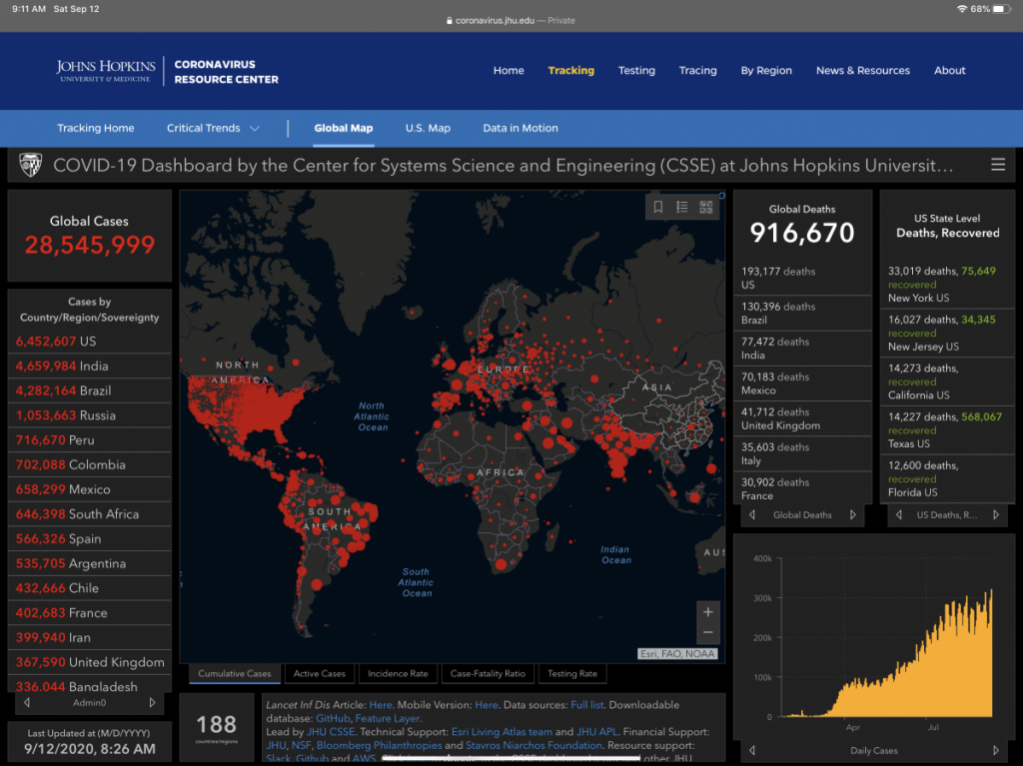Zoom in on the map with plus button
This screenshot has width=1023, height=766.
(x=708, y=612)
